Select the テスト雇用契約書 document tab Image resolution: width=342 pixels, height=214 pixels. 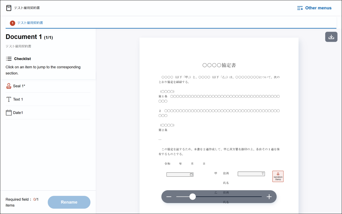(x=30, y=23)
